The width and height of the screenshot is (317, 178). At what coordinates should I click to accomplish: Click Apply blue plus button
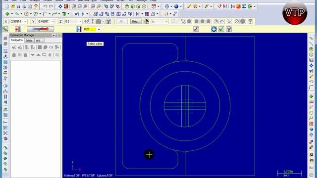pyautogui.click(x=214, y=29)
